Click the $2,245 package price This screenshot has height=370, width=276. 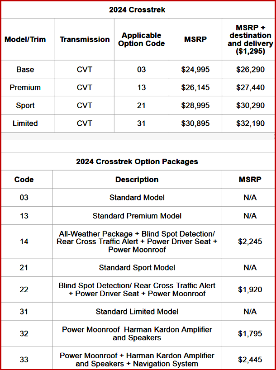[x=250, y=242]
